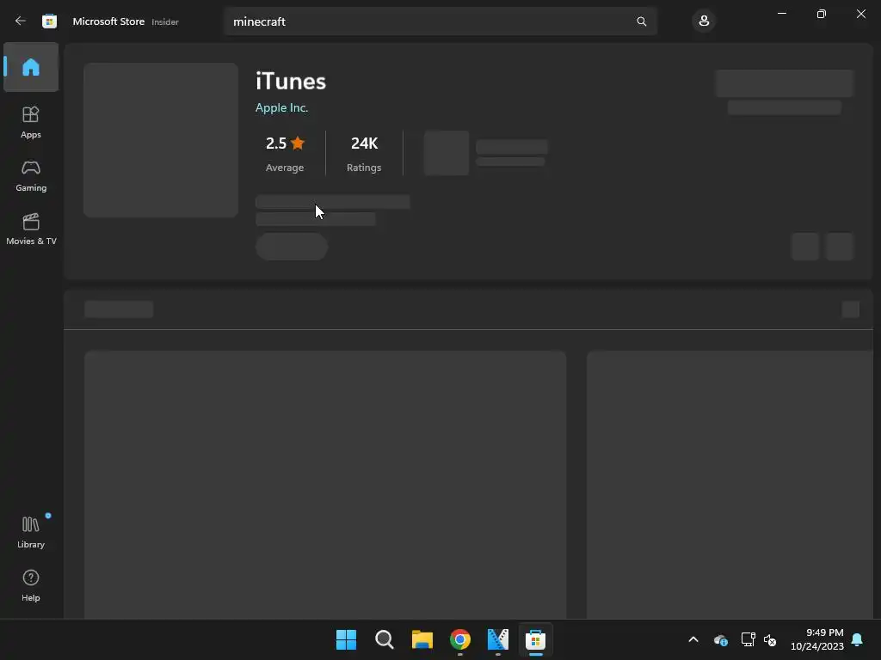Open the network display tray icon

748,639
